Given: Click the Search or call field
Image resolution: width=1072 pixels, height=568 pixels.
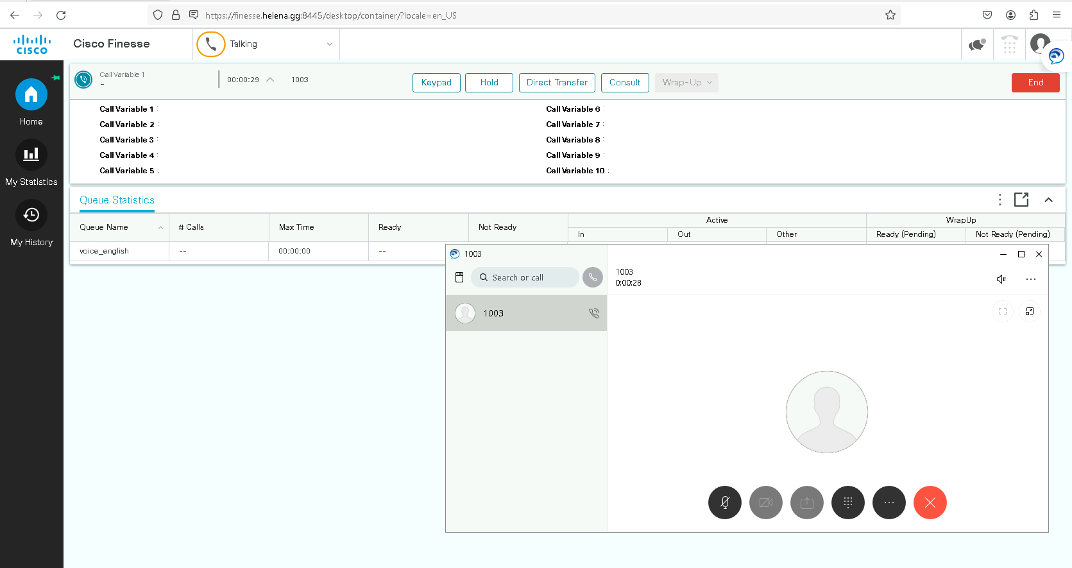Looking at the screenshot, I should [525, 278].
